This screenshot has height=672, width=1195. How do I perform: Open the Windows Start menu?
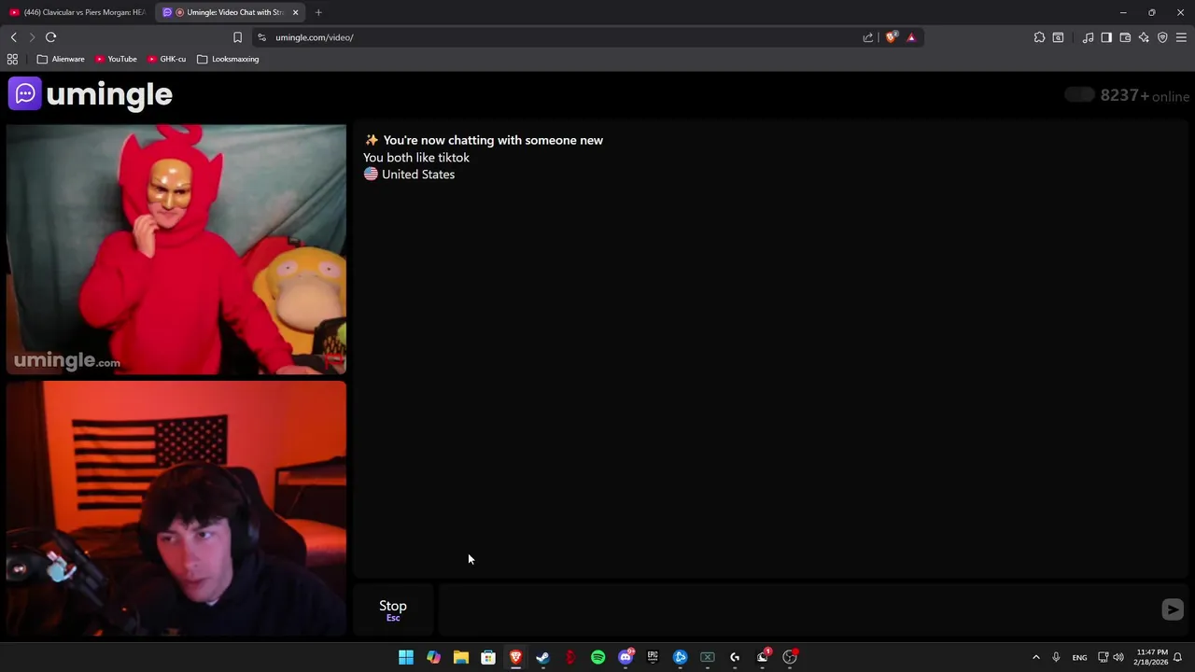point(406,657)
